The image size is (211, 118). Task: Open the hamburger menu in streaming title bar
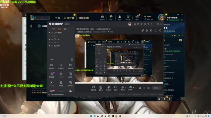click(151, 24)
